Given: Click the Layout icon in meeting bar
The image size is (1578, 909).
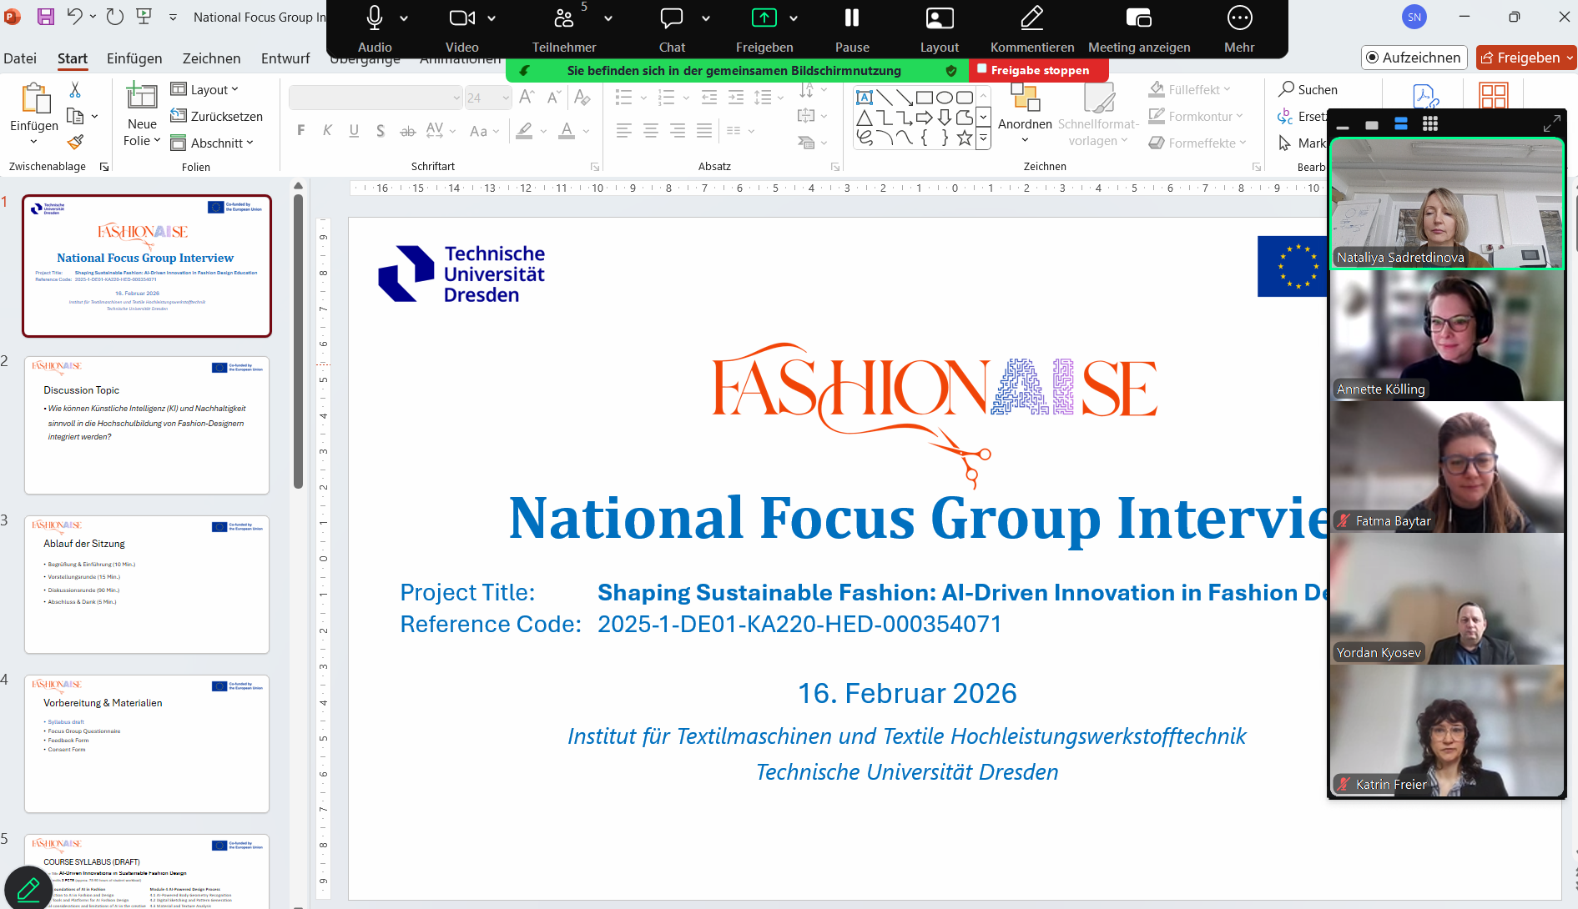Looking at the screenshot, I should [x=940, y=18].
